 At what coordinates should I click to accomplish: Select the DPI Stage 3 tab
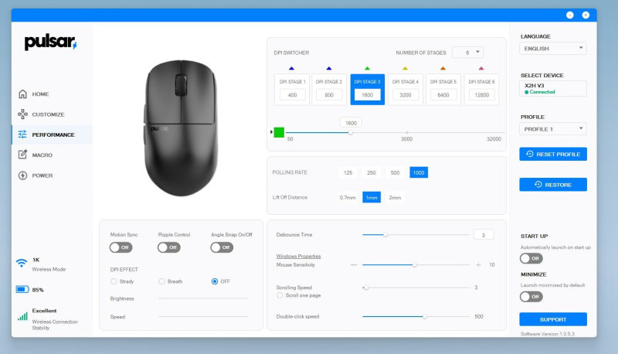[368, 90]
